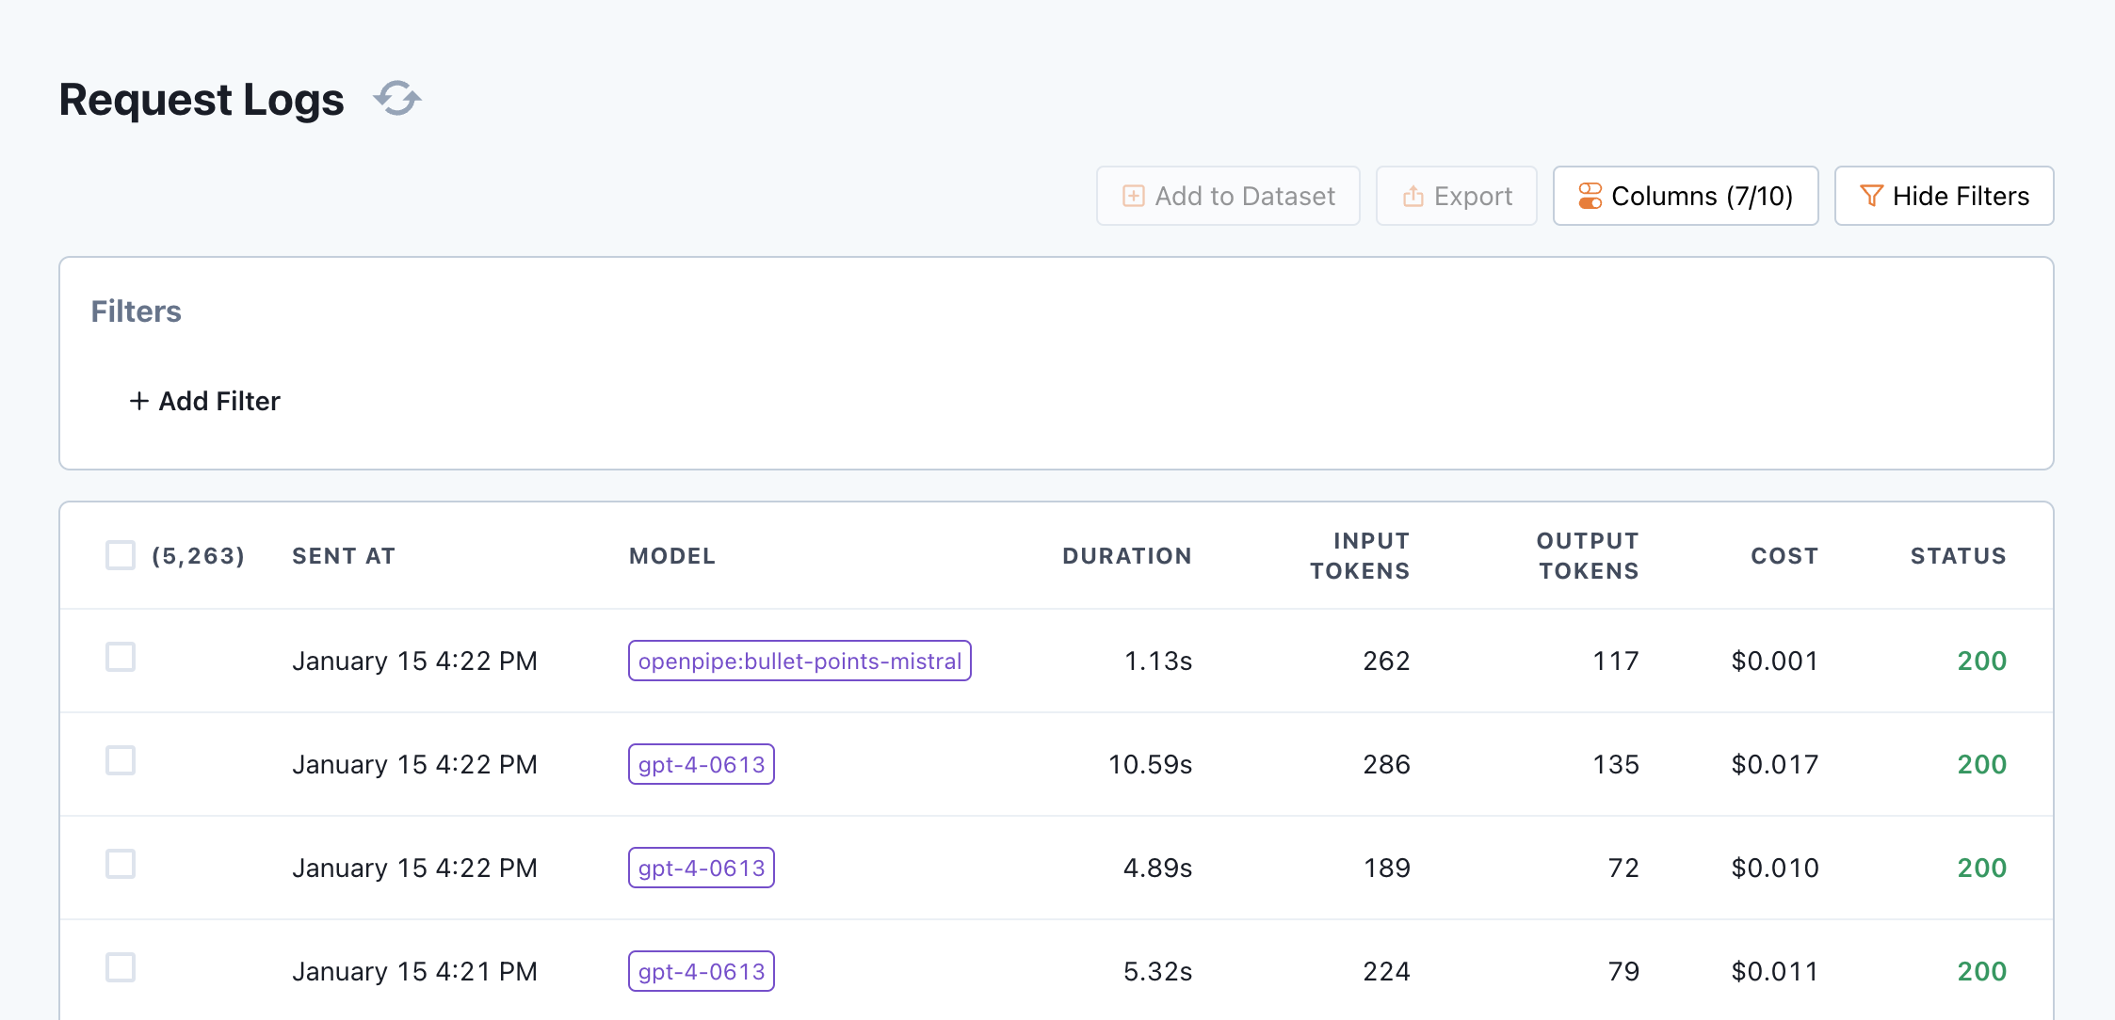Image resolution: width=2115 pixels, height=1020 pixels.
Task: Click the Export upload icon
Action: 1413,196
